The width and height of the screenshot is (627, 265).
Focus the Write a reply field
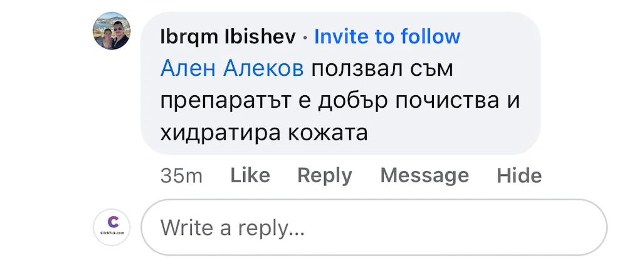click(x=374, y=227)
